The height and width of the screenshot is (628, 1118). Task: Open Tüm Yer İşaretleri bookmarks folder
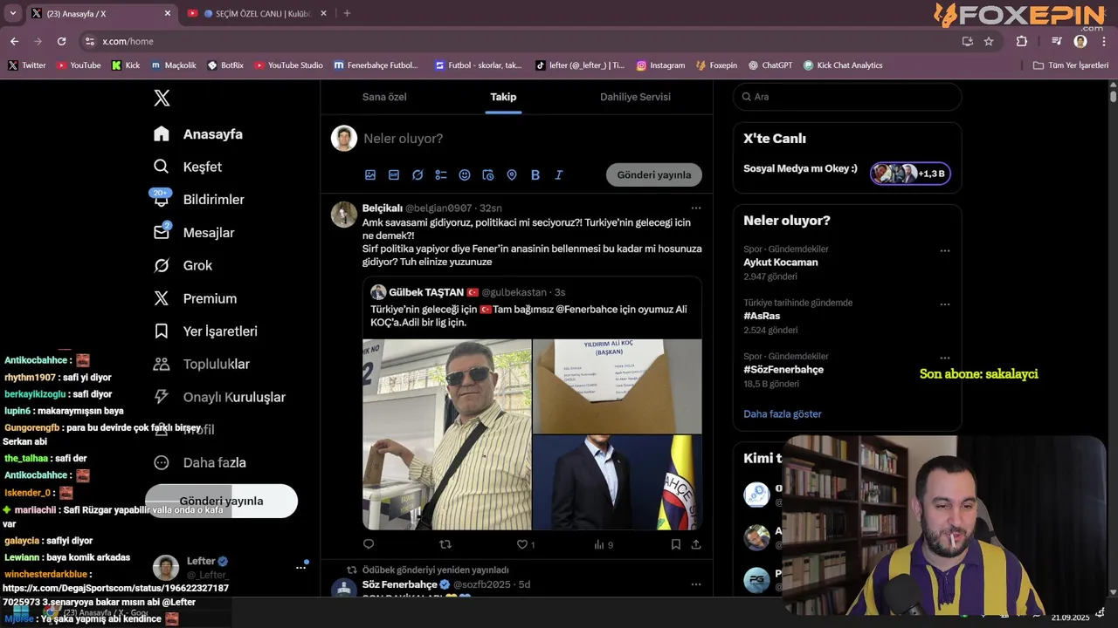(x=1070, y=65)
